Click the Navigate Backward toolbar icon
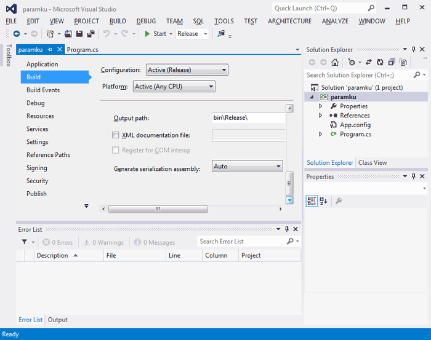 point(17,34)
